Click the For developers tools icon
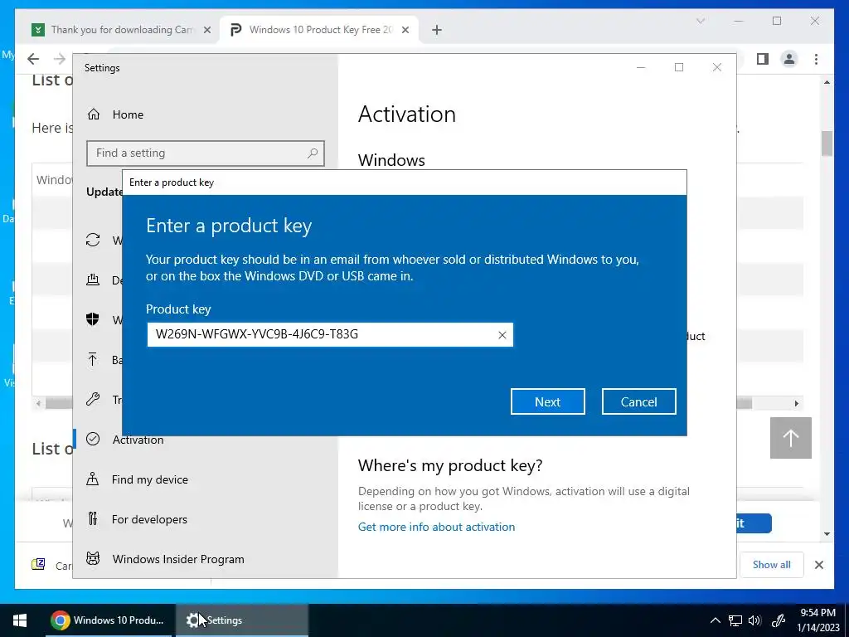The height and width of the screenshot is (637, 849). coord(93,519)
